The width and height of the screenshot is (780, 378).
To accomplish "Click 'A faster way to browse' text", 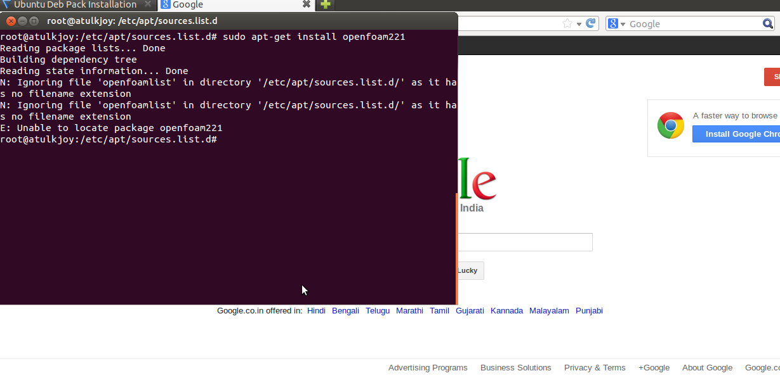I will [x=735, y=115].
